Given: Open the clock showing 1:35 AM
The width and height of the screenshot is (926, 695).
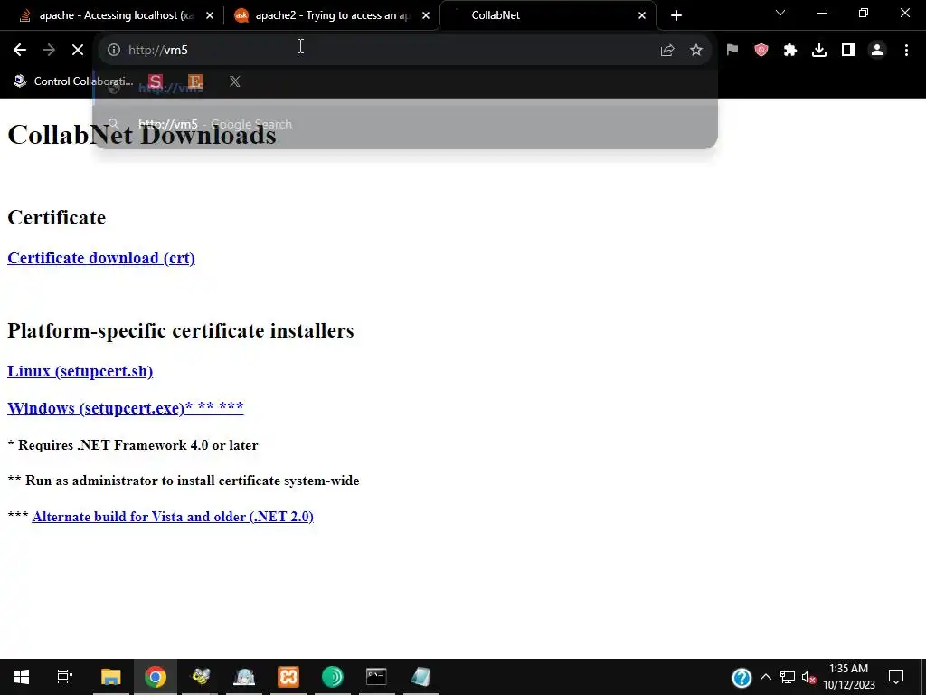Looking at the screenshot, I should 848,677.
